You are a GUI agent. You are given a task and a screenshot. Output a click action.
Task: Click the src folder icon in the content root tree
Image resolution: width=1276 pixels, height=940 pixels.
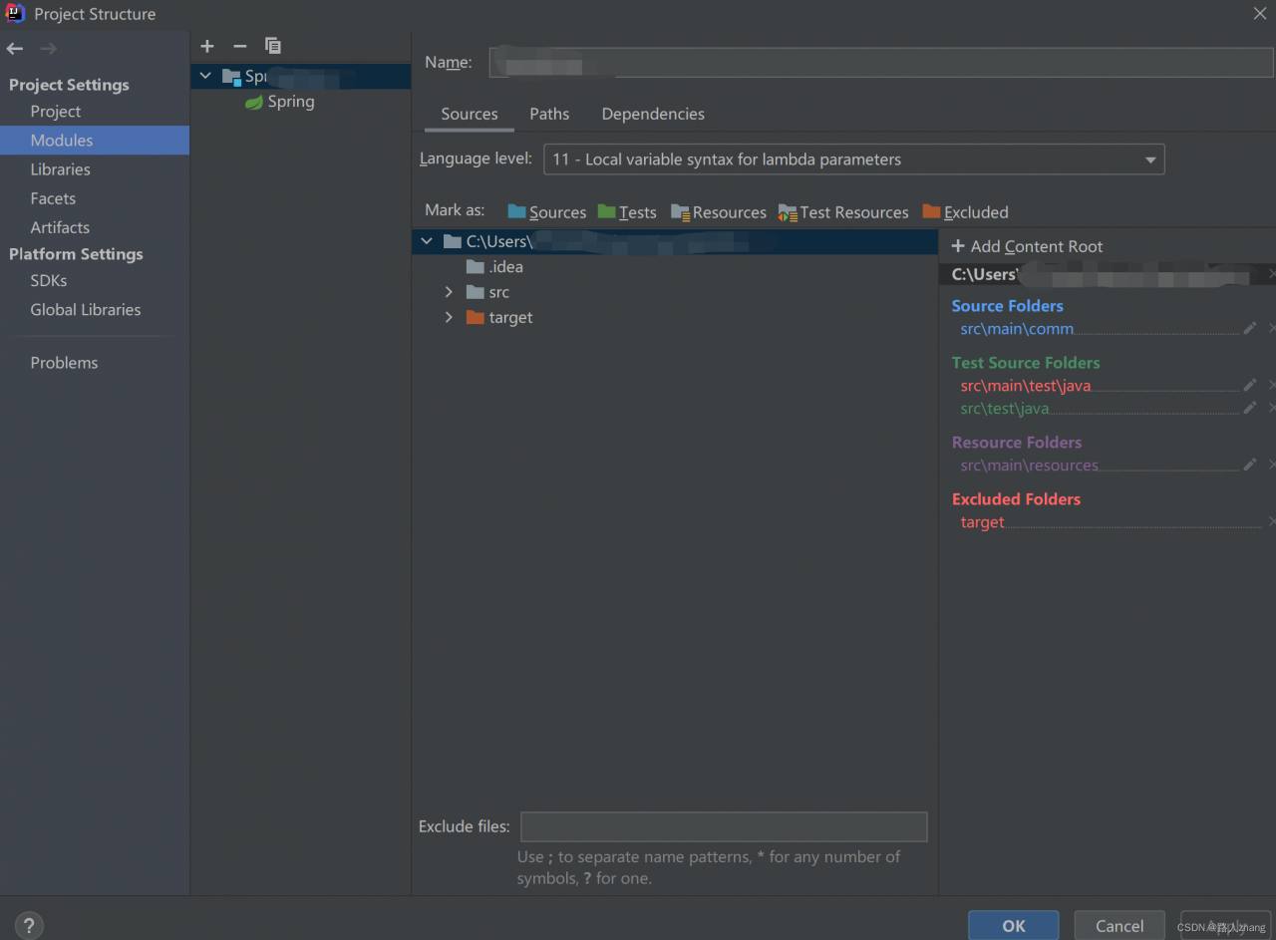tap(476, 292)
